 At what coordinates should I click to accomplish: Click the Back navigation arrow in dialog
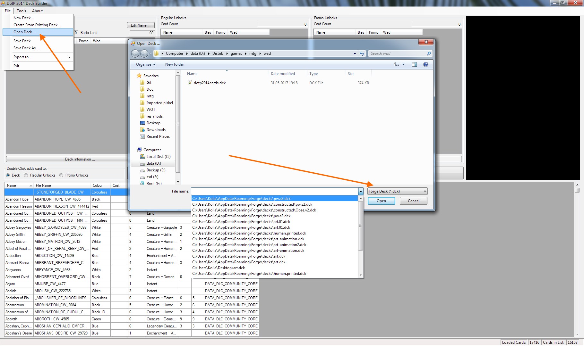tap(135, 54)
